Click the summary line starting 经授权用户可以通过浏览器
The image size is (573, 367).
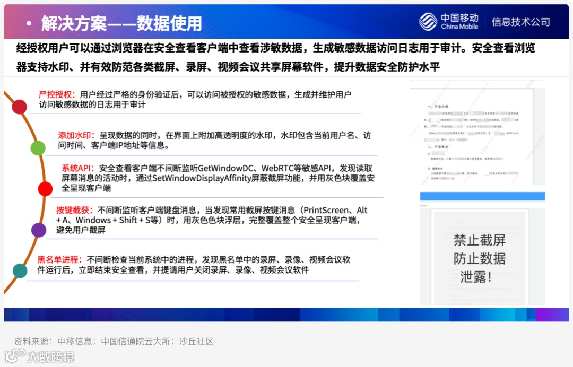pyautogui.click(x=275, y=48)
